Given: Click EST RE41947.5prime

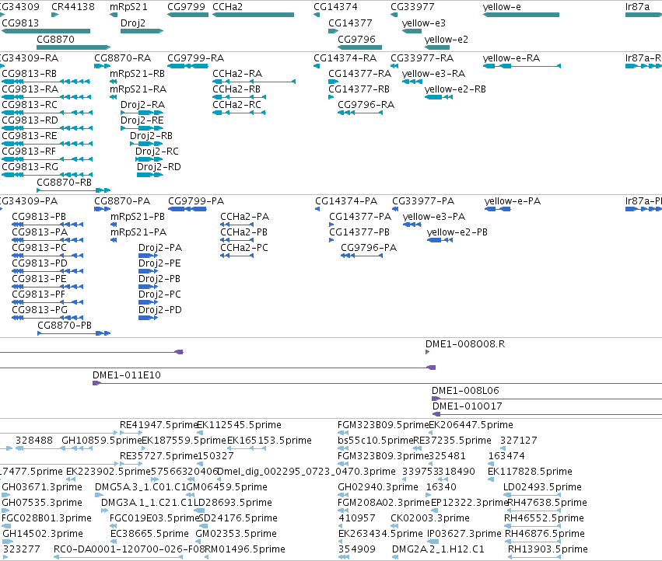Looking at the screenshot, I should 131,432.
